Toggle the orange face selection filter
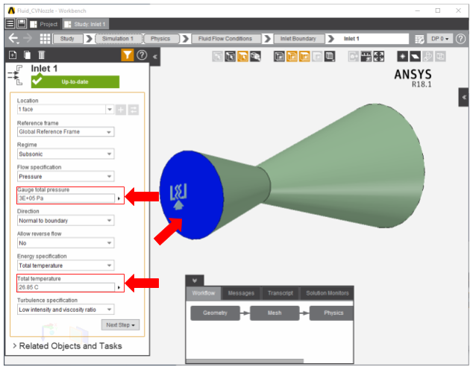 point(242,57)
